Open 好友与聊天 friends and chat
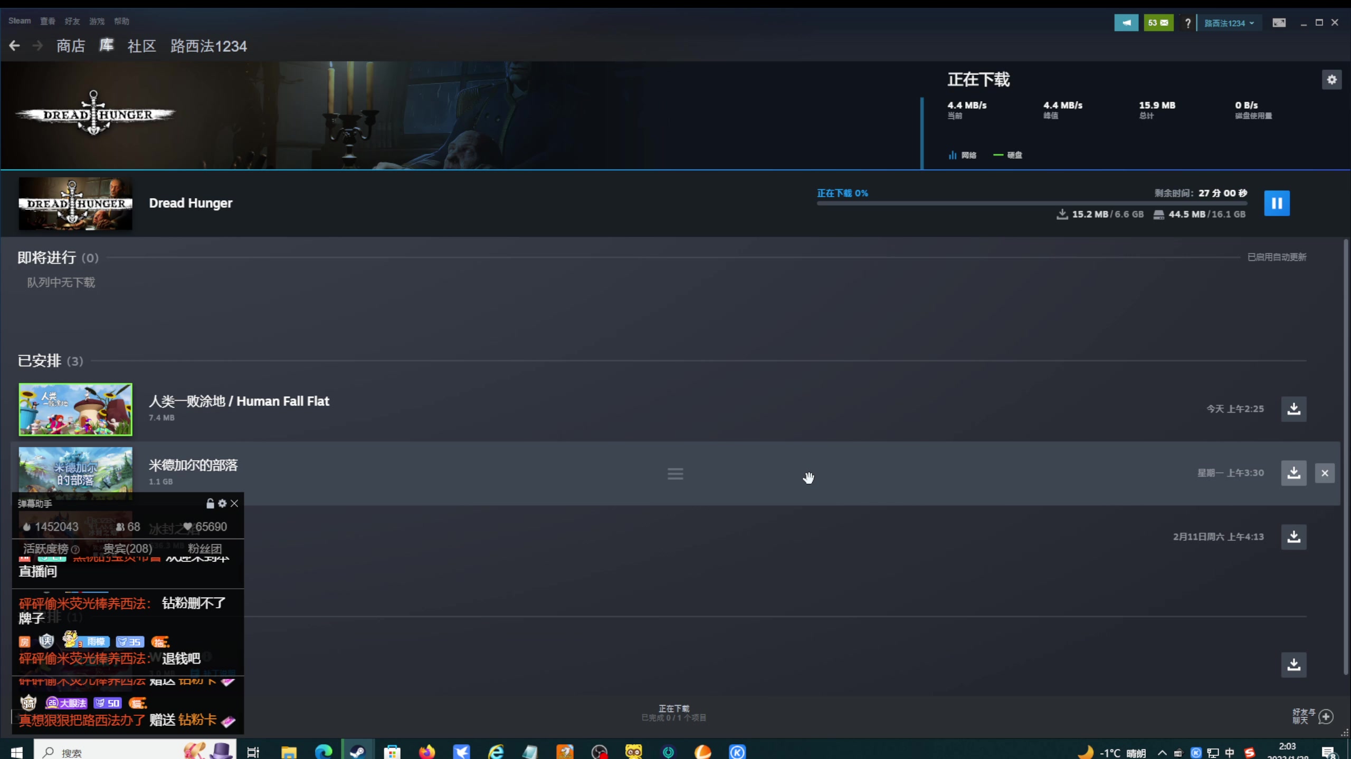Viewport: 1351px width, 759px height. click(1313, 716)
